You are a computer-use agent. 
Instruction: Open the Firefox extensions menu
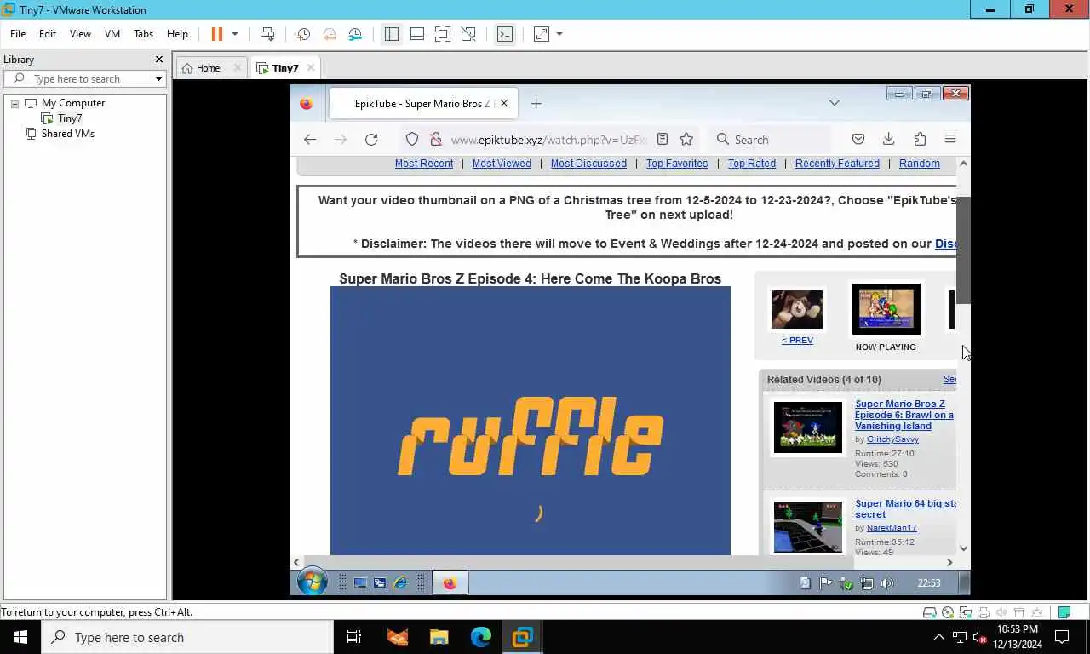click(920, 140)
